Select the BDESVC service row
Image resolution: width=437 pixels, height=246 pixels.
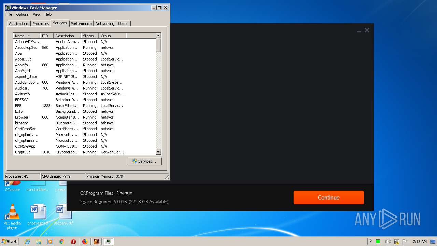(x=84, y=100)
